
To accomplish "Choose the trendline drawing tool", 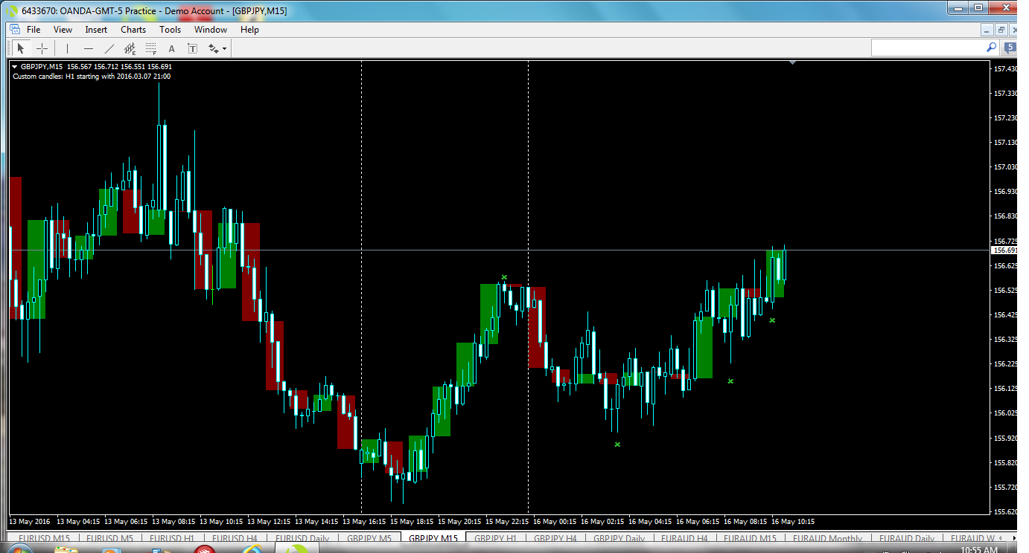I will click(109, 48).
